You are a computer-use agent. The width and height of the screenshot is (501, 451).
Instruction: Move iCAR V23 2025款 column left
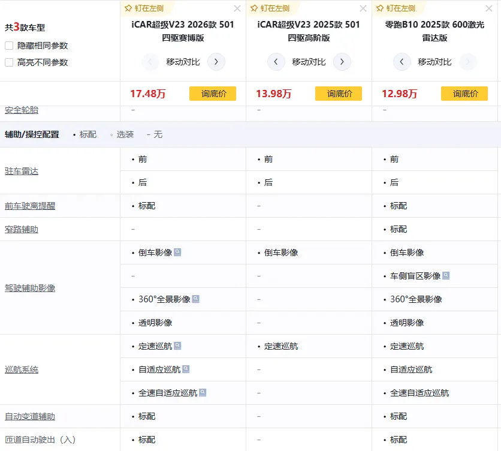pos(276,62)
